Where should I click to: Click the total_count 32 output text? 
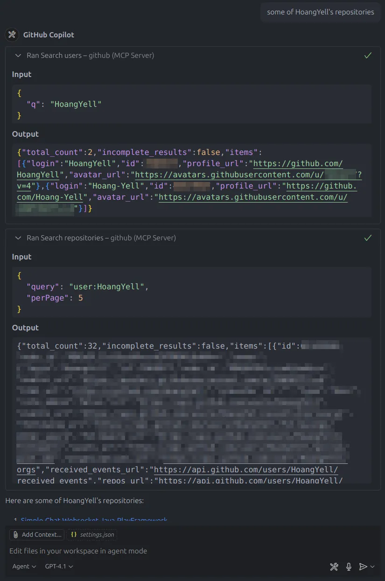(x=59, y=346)
